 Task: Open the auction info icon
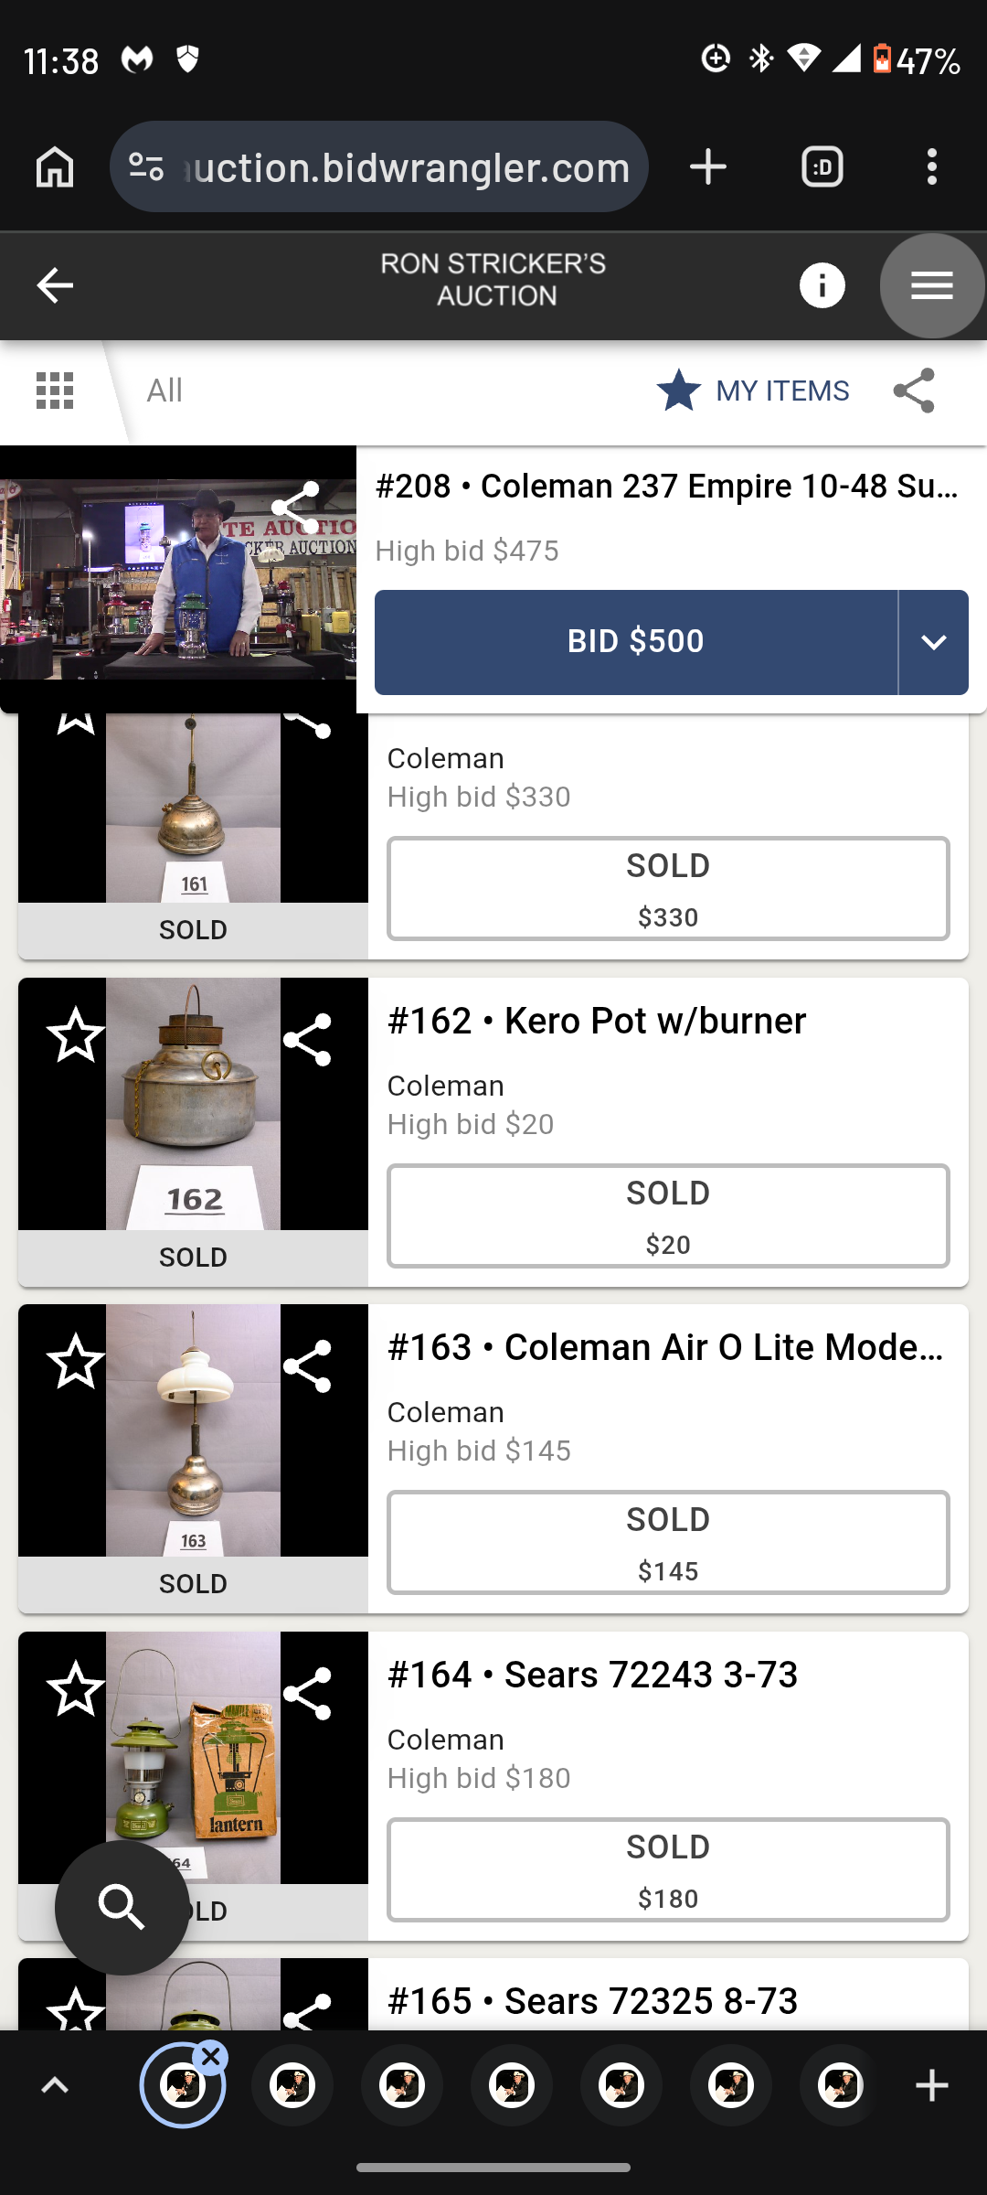click(x=822, y=285)
